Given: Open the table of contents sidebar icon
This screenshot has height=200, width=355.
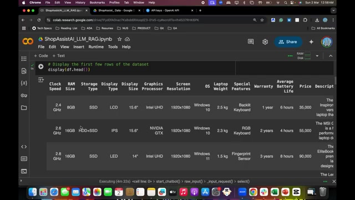Looking at the screenshot, I should 24,59.
